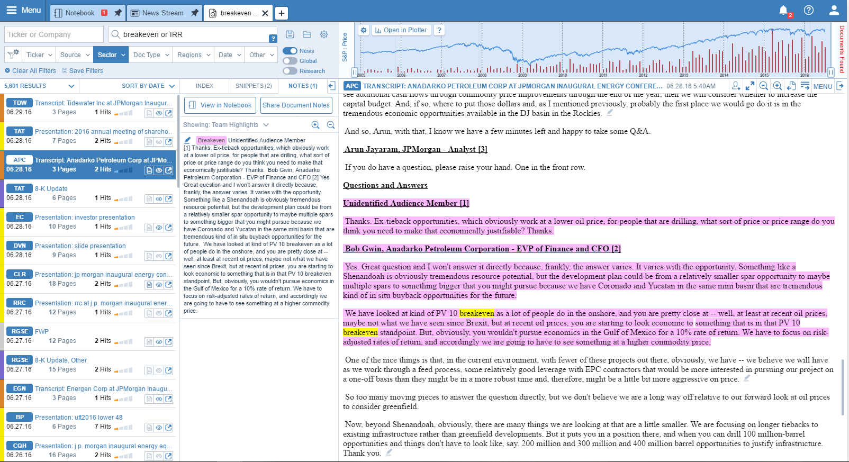
Task: Zoom in the document viewer
Action: [778, 86]
